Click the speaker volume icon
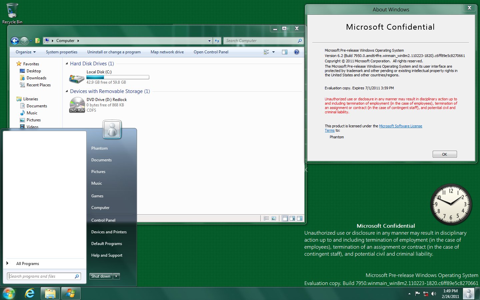This screenshot has width=480, height=300. point(434,294)
